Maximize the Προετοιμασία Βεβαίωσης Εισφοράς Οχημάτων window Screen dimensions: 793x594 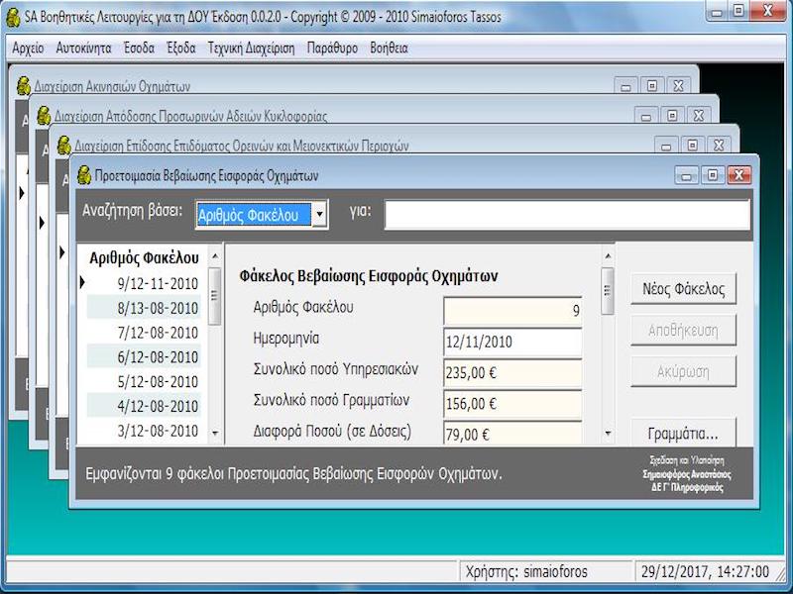point(713,175)
